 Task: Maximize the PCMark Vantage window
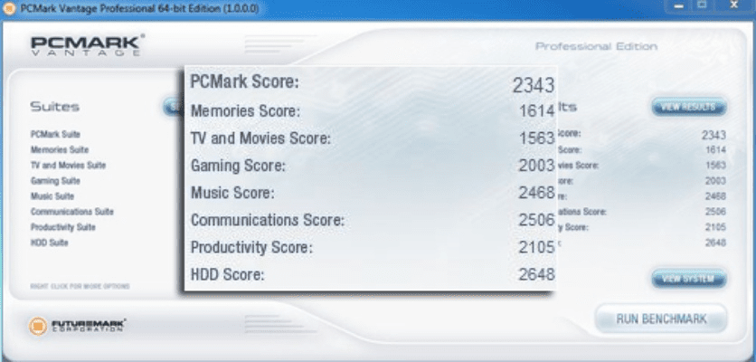tap(701, 6)
